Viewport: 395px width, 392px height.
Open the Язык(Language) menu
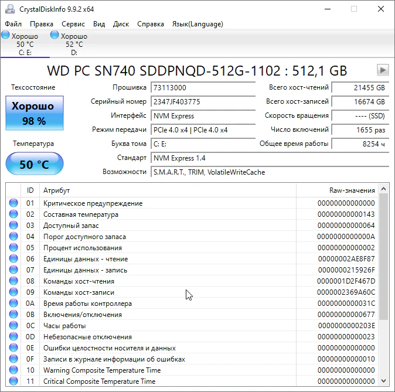(197, 24)
